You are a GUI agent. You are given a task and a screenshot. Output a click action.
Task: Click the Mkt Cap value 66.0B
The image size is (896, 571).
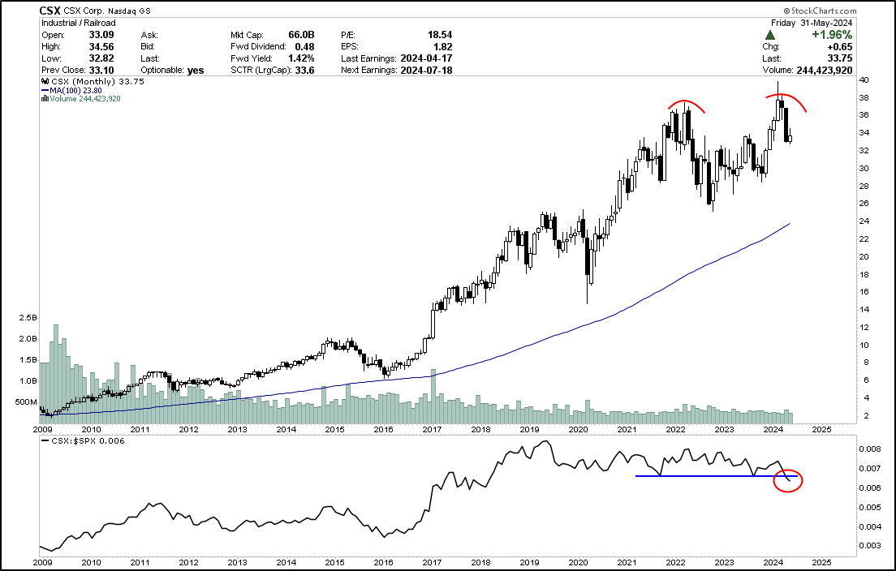(x=301, y=35)
